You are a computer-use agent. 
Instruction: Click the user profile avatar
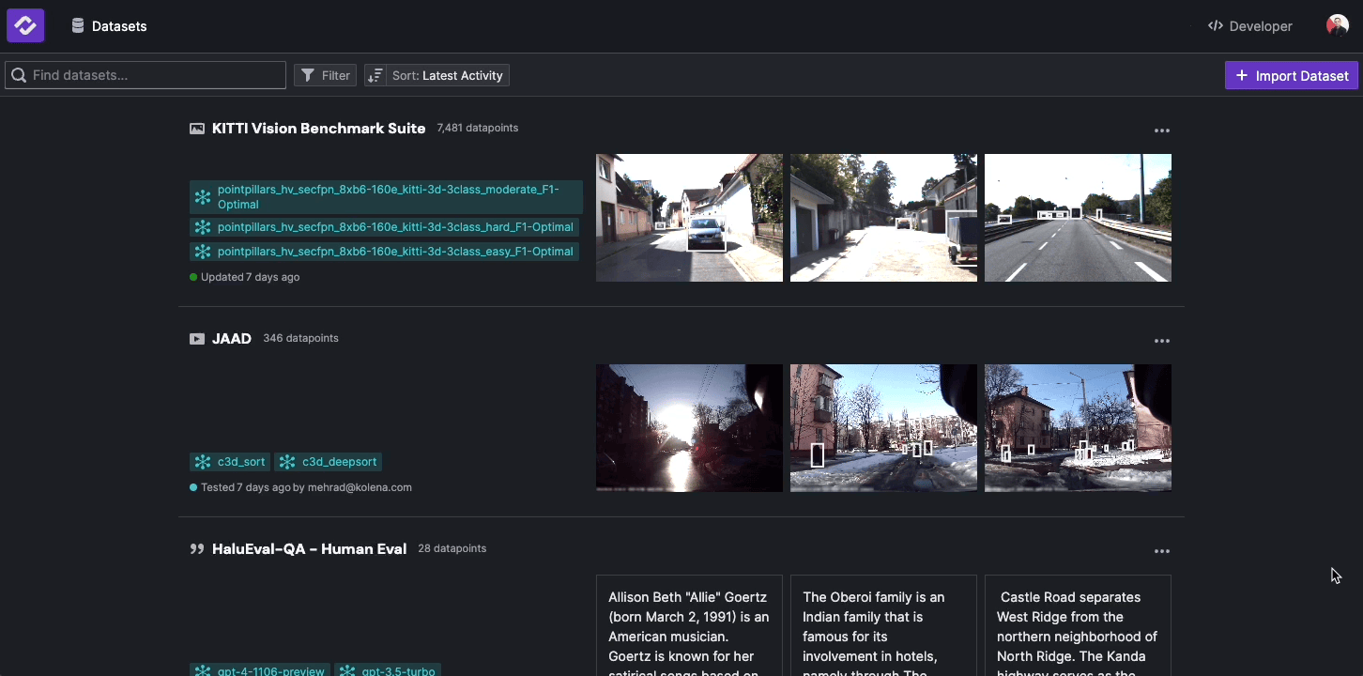(1338, 25)
